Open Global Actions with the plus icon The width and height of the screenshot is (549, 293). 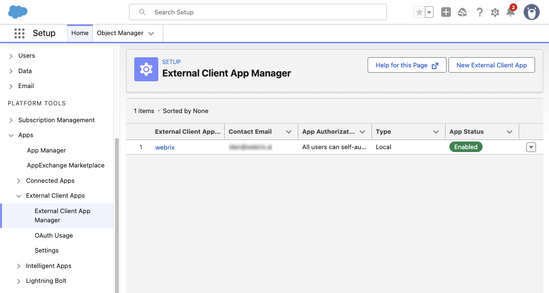[x=446, y=12]
